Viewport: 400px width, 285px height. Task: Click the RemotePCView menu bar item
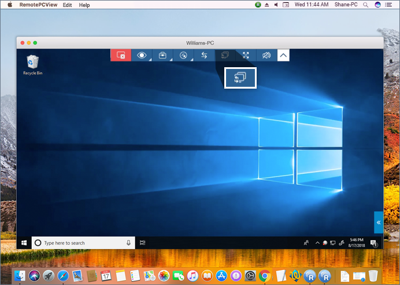coord(37,5)
